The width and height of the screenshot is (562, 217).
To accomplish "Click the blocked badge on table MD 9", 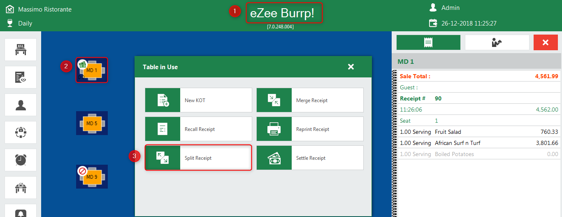I will click(82, 171).
